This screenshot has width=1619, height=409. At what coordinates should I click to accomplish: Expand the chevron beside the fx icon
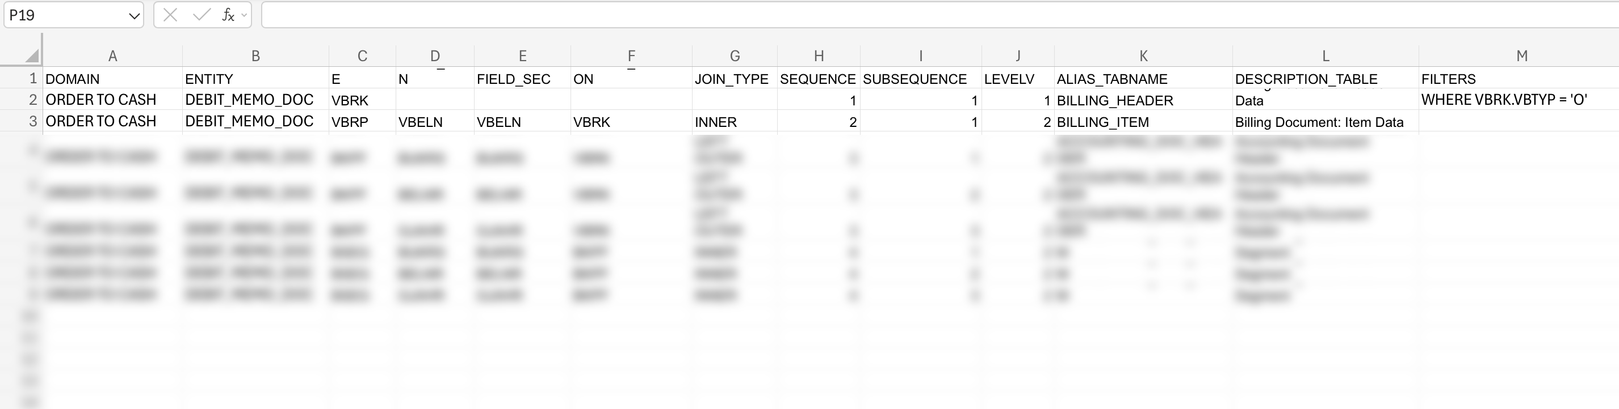point(244,15)
